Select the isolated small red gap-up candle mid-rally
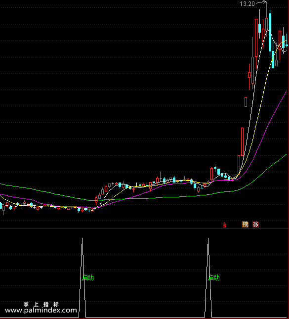 (x=246, y=102)
